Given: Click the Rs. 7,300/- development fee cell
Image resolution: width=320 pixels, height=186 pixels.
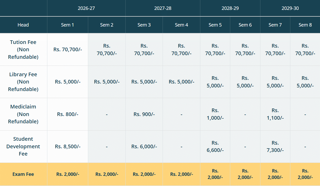Looking at the screenshot, I should [275, 146].
